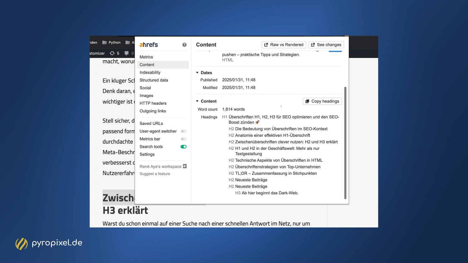
Task: Click heading TL;DR – Zusammenfassung in Stichpunkten
Action: pyautogui.click(x=276, y=173)
